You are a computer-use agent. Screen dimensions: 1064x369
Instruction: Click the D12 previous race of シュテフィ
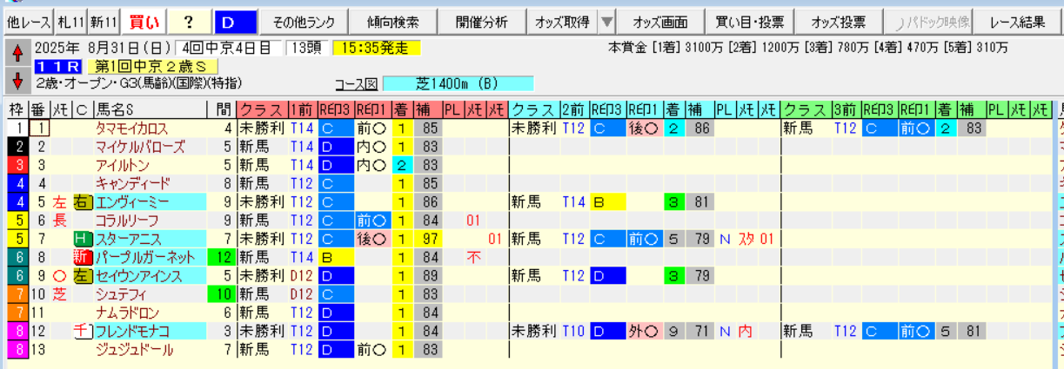(302, 294)
